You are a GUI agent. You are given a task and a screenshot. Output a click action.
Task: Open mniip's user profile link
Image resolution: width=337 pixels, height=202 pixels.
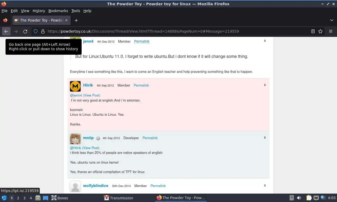(88, 138)
